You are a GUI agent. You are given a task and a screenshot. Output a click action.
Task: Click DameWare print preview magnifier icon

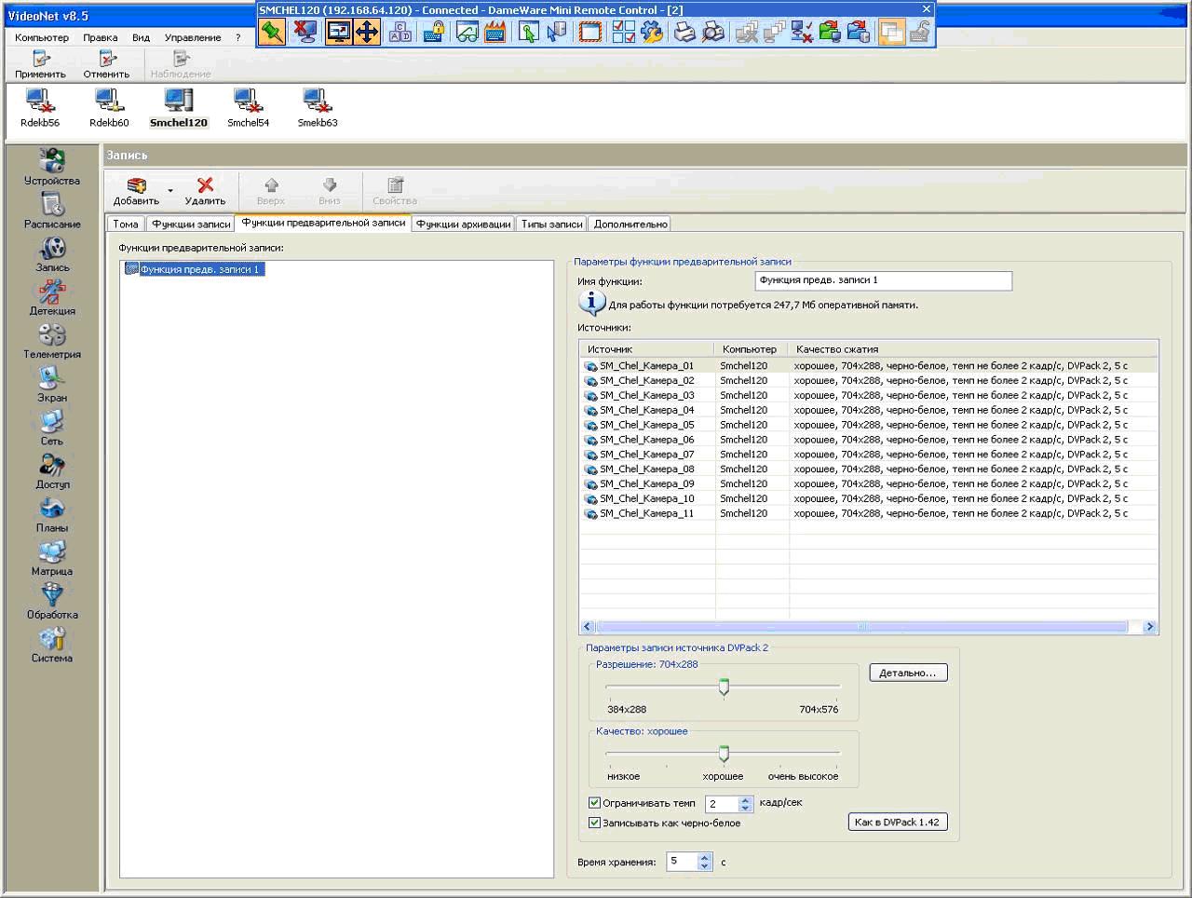(713, 33)
